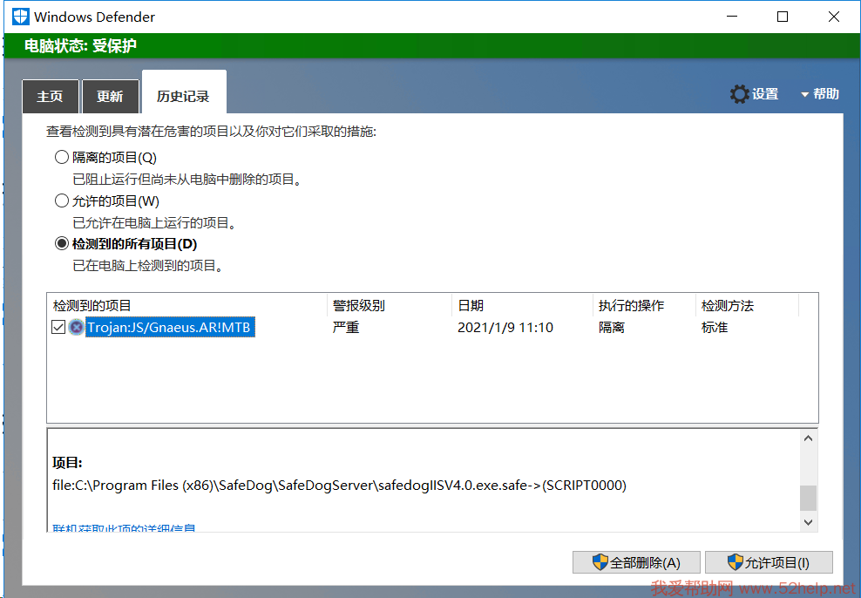Expand the 帮助 dropdown arrow
This screenshot has height=598, width=861.
(805, 94)
